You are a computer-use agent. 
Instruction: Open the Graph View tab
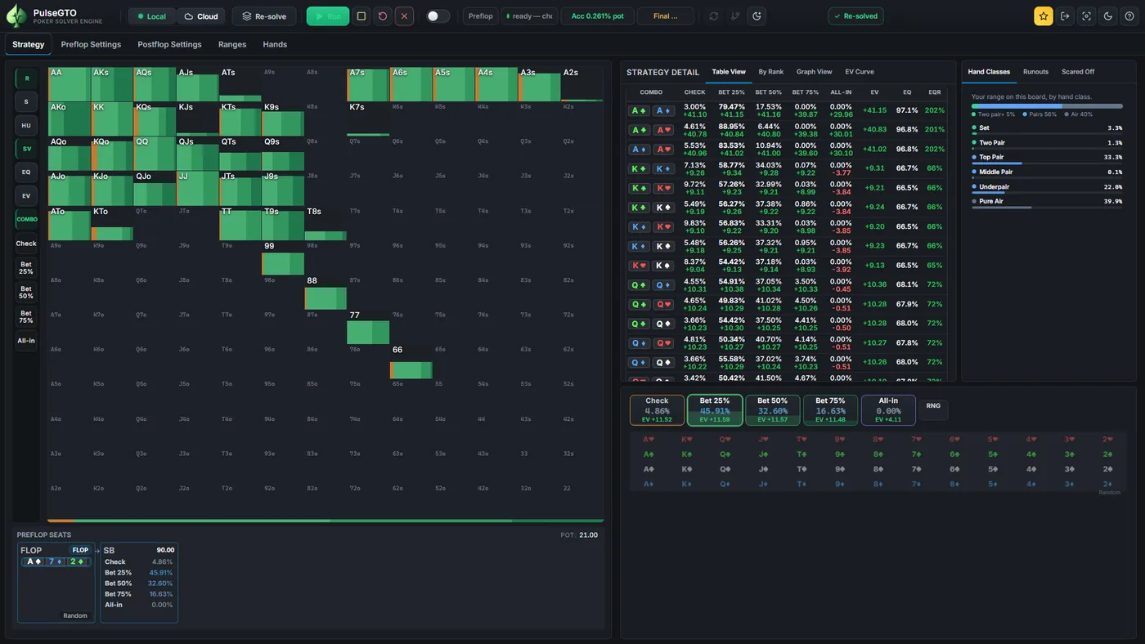(x=814, y=72)
